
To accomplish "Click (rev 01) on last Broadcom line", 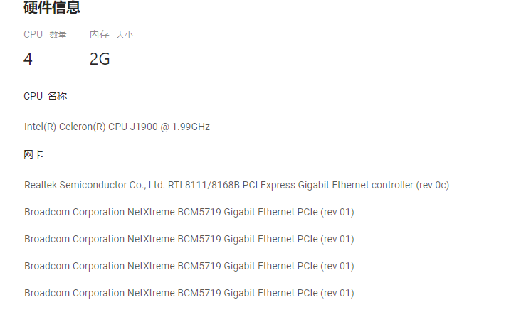I will coord(337,293).
